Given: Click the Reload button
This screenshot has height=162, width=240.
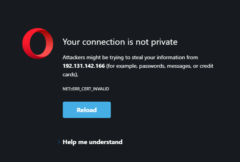Looking at the screenshot, I should pyautogui.click(x=87, y=110).
